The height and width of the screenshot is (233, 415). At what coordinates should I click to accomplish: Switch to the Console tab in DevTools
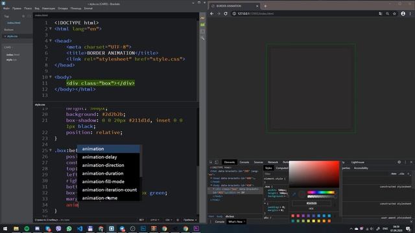click(x=244, y=162)
